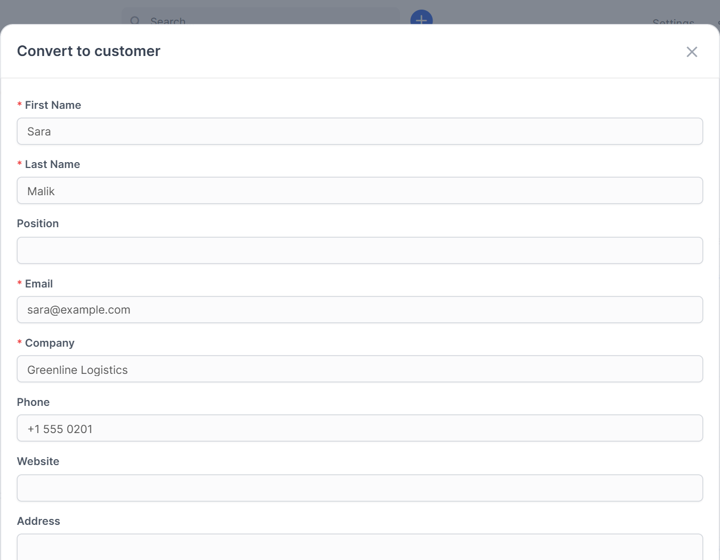Click the Email field with sara@example.com
The width and height of the screenshot is (720, 560).
click(x=360, y=309)
